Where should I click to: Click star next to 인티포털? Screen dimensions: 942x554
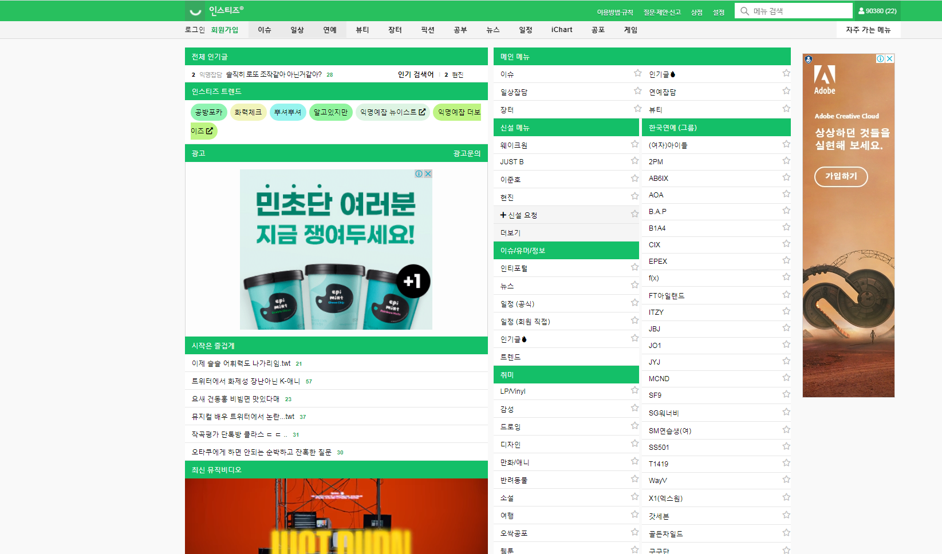(634, 267)
